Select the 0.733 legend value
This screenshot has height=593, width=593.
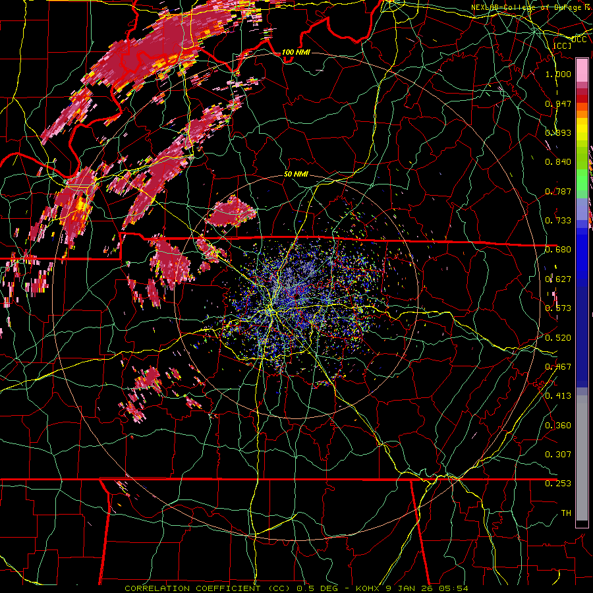(558, 220)
